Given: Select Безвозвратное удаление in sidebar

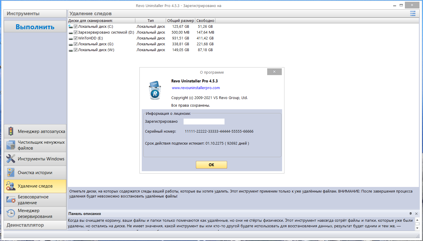Looking at the screenshot, I should (35, 200).
